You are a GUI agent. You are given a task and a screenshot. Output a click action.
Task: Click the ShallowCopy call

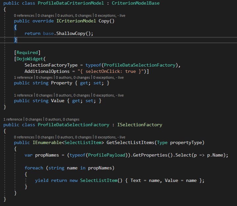point(71,33)
